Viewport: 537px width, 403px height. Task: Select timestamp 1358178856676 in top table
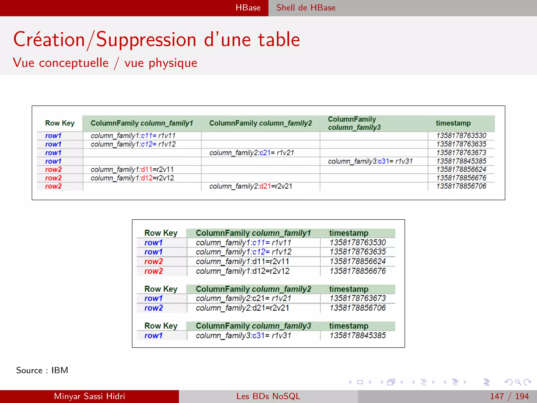(x=461, y=178)
